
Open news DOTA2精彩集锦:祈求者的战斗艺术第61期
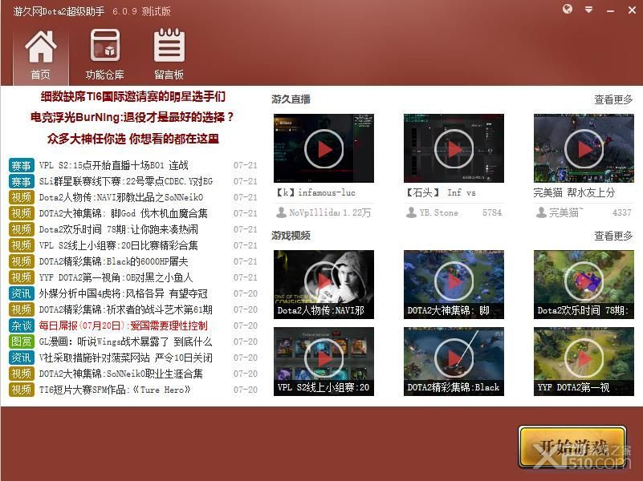[x=126, y=309]
